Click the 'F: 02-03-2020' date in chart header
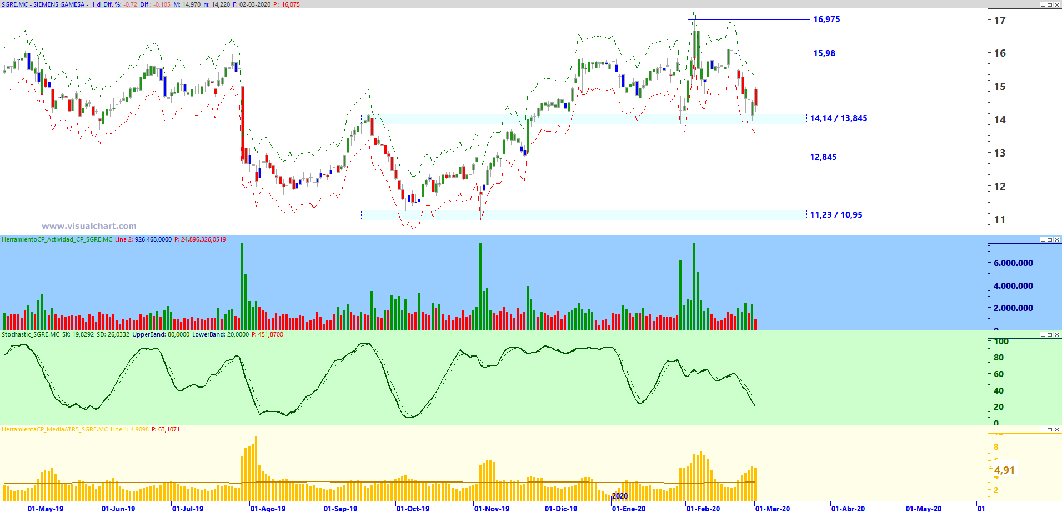1062x512 pixels. [x=252, y=4]
